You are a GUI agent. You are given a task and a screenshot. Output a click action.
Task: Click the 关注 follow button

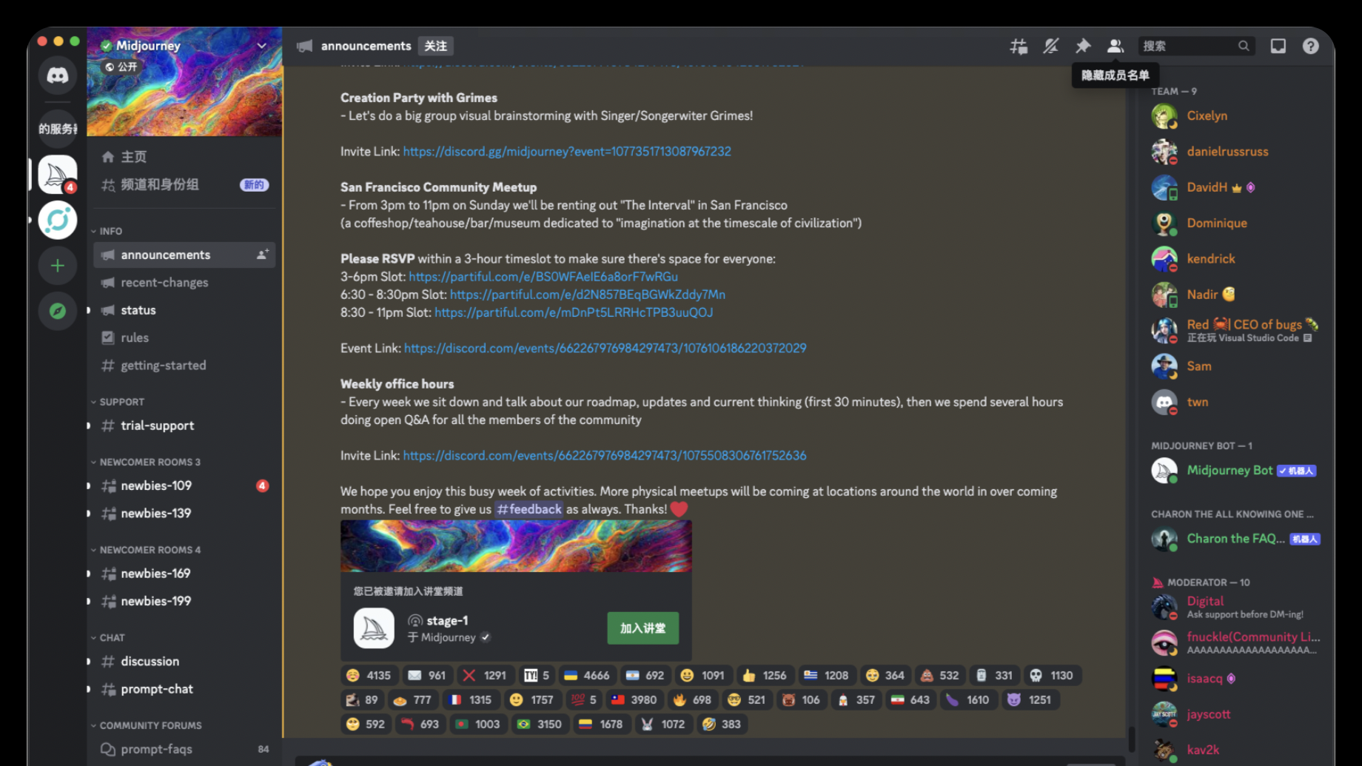pyautogui.click(x=435, y=46)
